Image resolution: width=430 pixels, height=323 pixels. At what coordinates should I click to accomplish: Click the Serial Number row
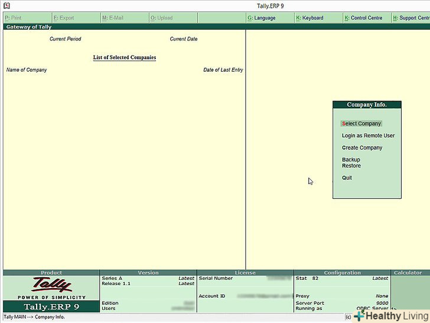pyautogui.click(x=245, y=278)
